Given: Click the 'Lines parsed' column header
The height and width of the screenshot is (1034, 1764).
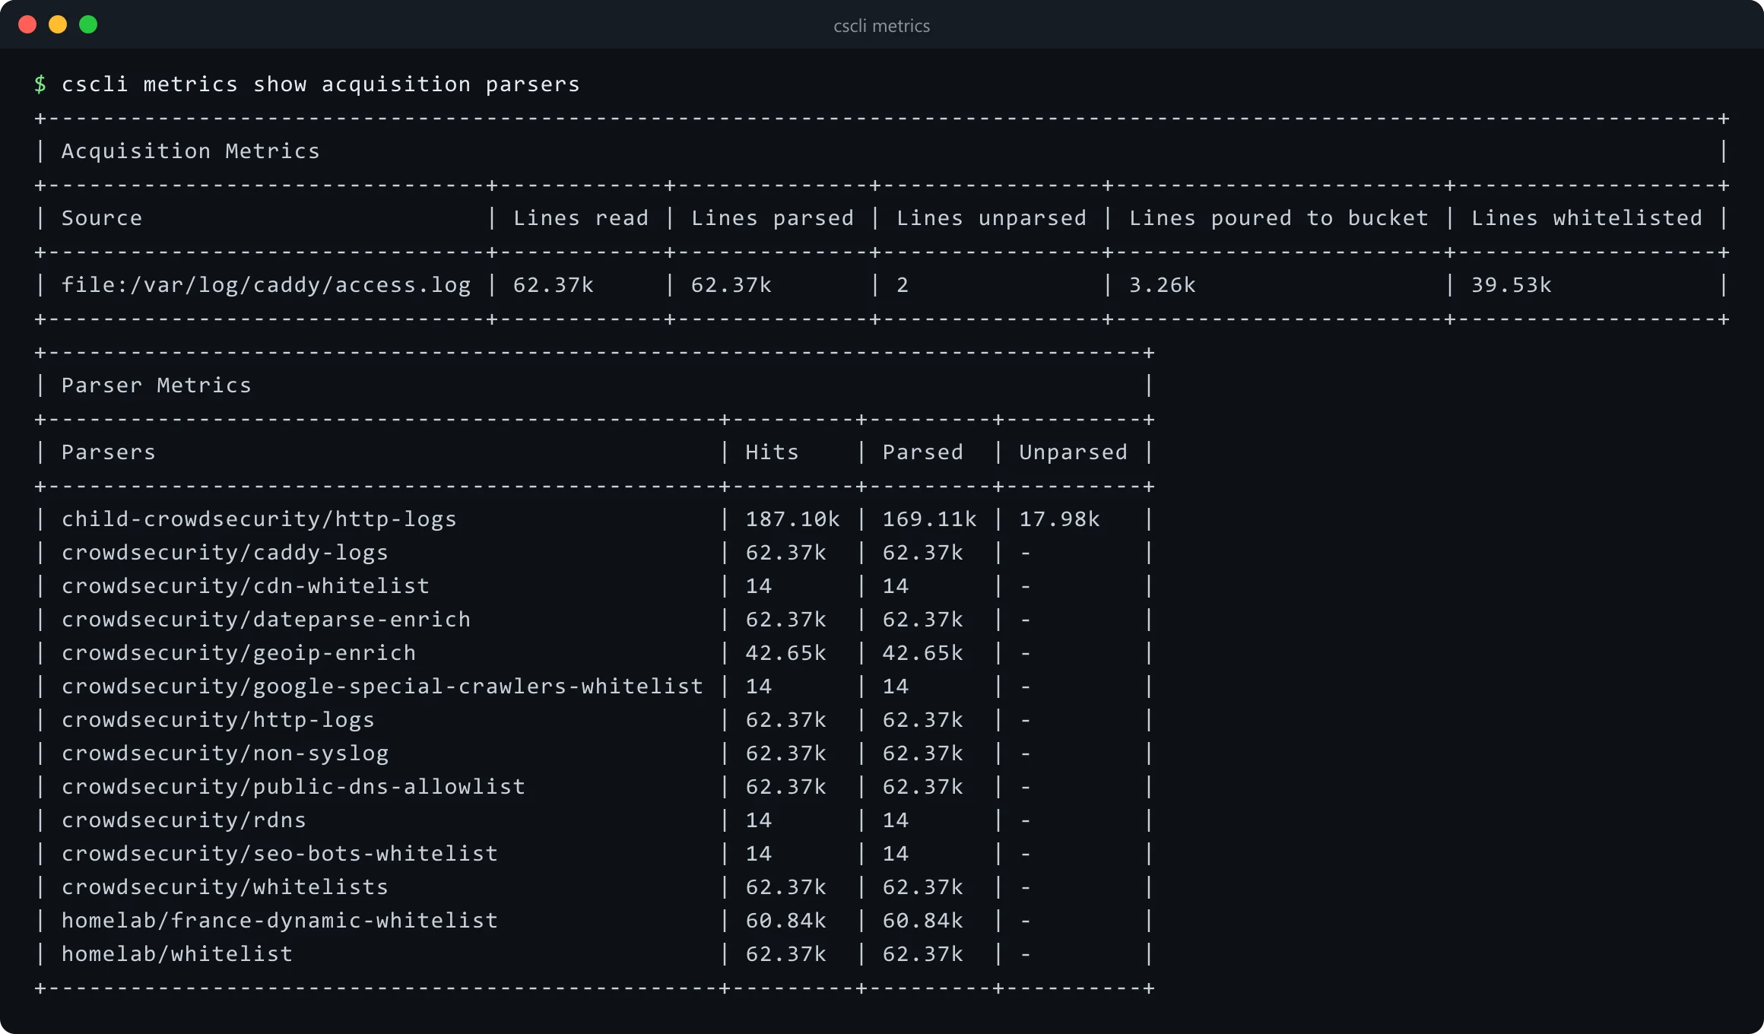Looking at the screenshot, I should pyautogui.click(x=773, y=218).
